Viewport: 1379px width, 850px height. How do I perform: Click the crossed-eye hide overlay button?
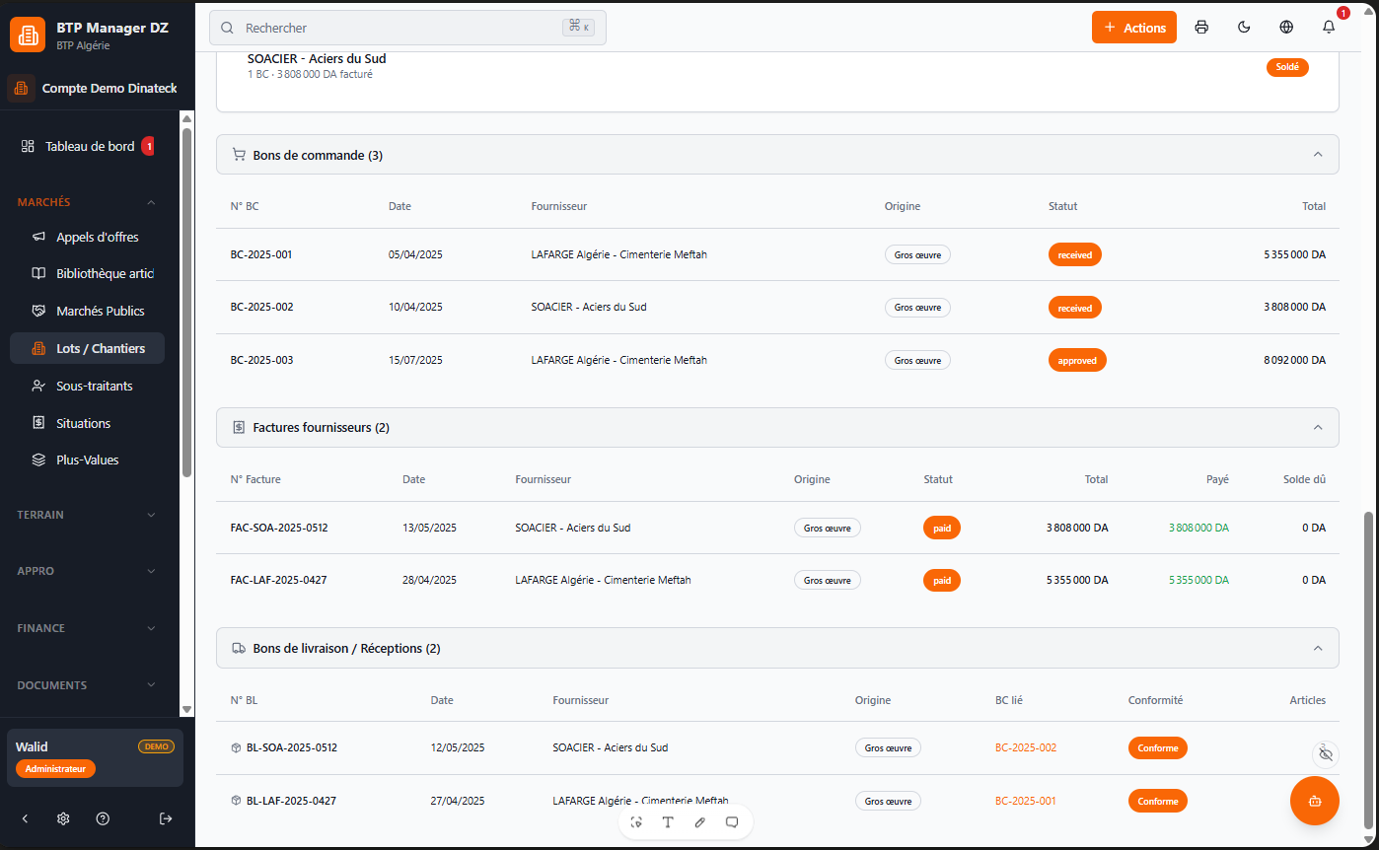[x=1326, y=754]
